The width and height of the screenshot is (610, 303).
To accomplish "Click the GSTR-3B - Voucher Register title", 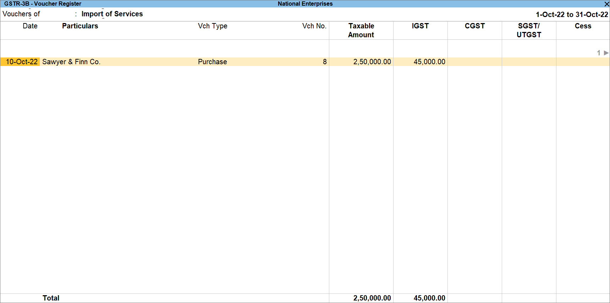I will (x=43, y=4).
